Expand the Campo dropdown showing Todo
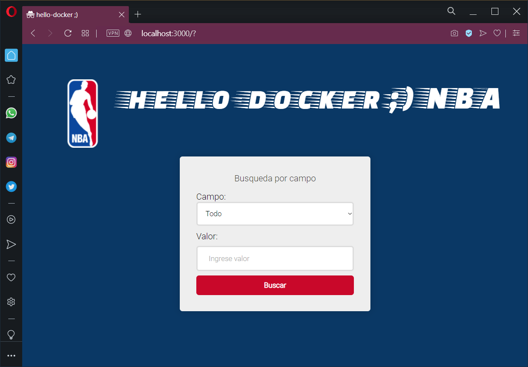 [275, 214]
